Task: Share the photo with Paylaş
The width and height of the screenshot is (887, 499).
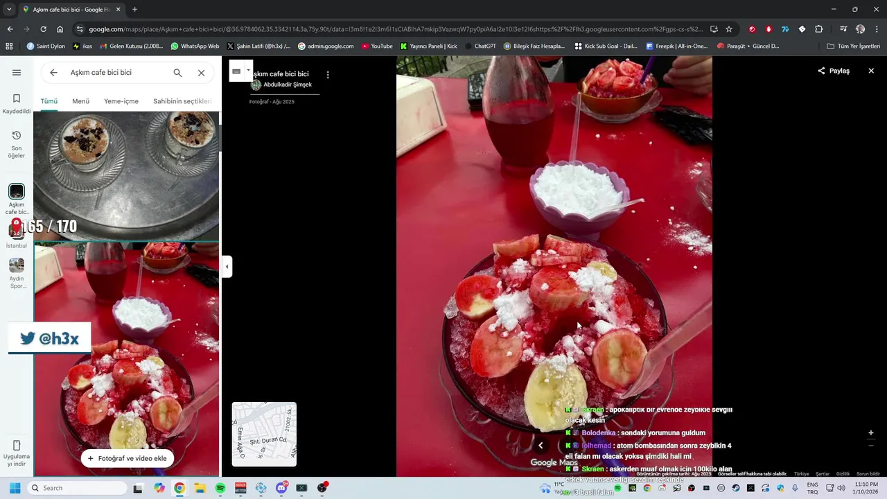Action: (834, 71)
